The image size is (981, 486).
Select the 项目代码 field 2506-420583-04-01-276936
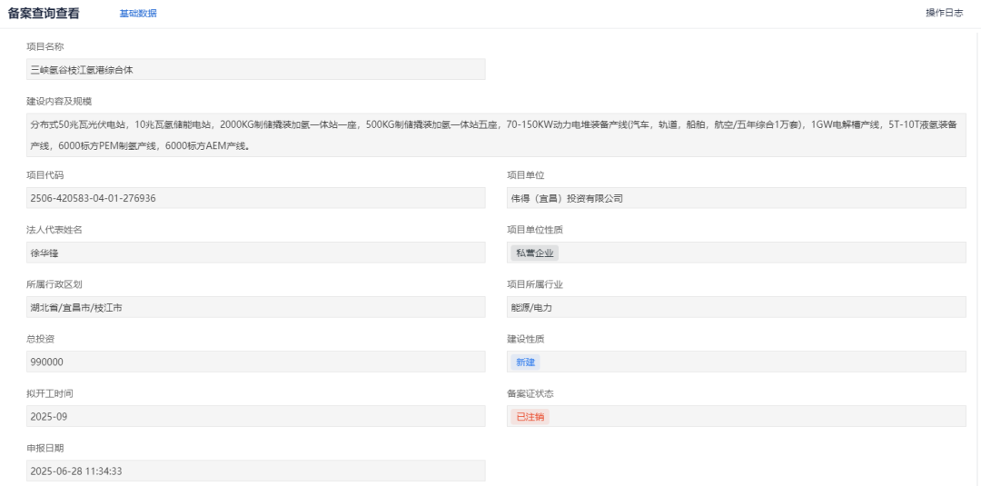pyautogui.click(x=255, y=198)
